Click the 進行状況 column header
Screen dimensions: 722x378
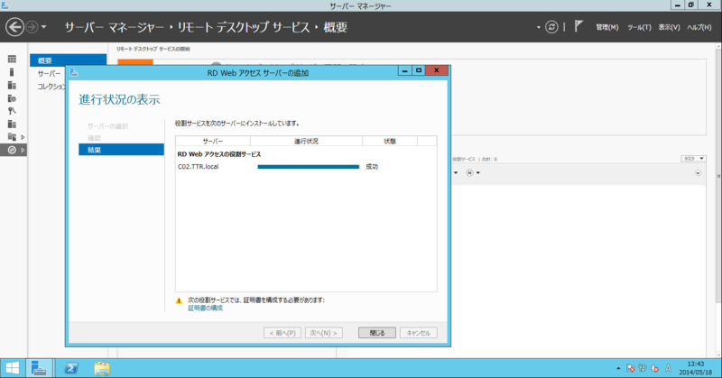tap(306, 141)
